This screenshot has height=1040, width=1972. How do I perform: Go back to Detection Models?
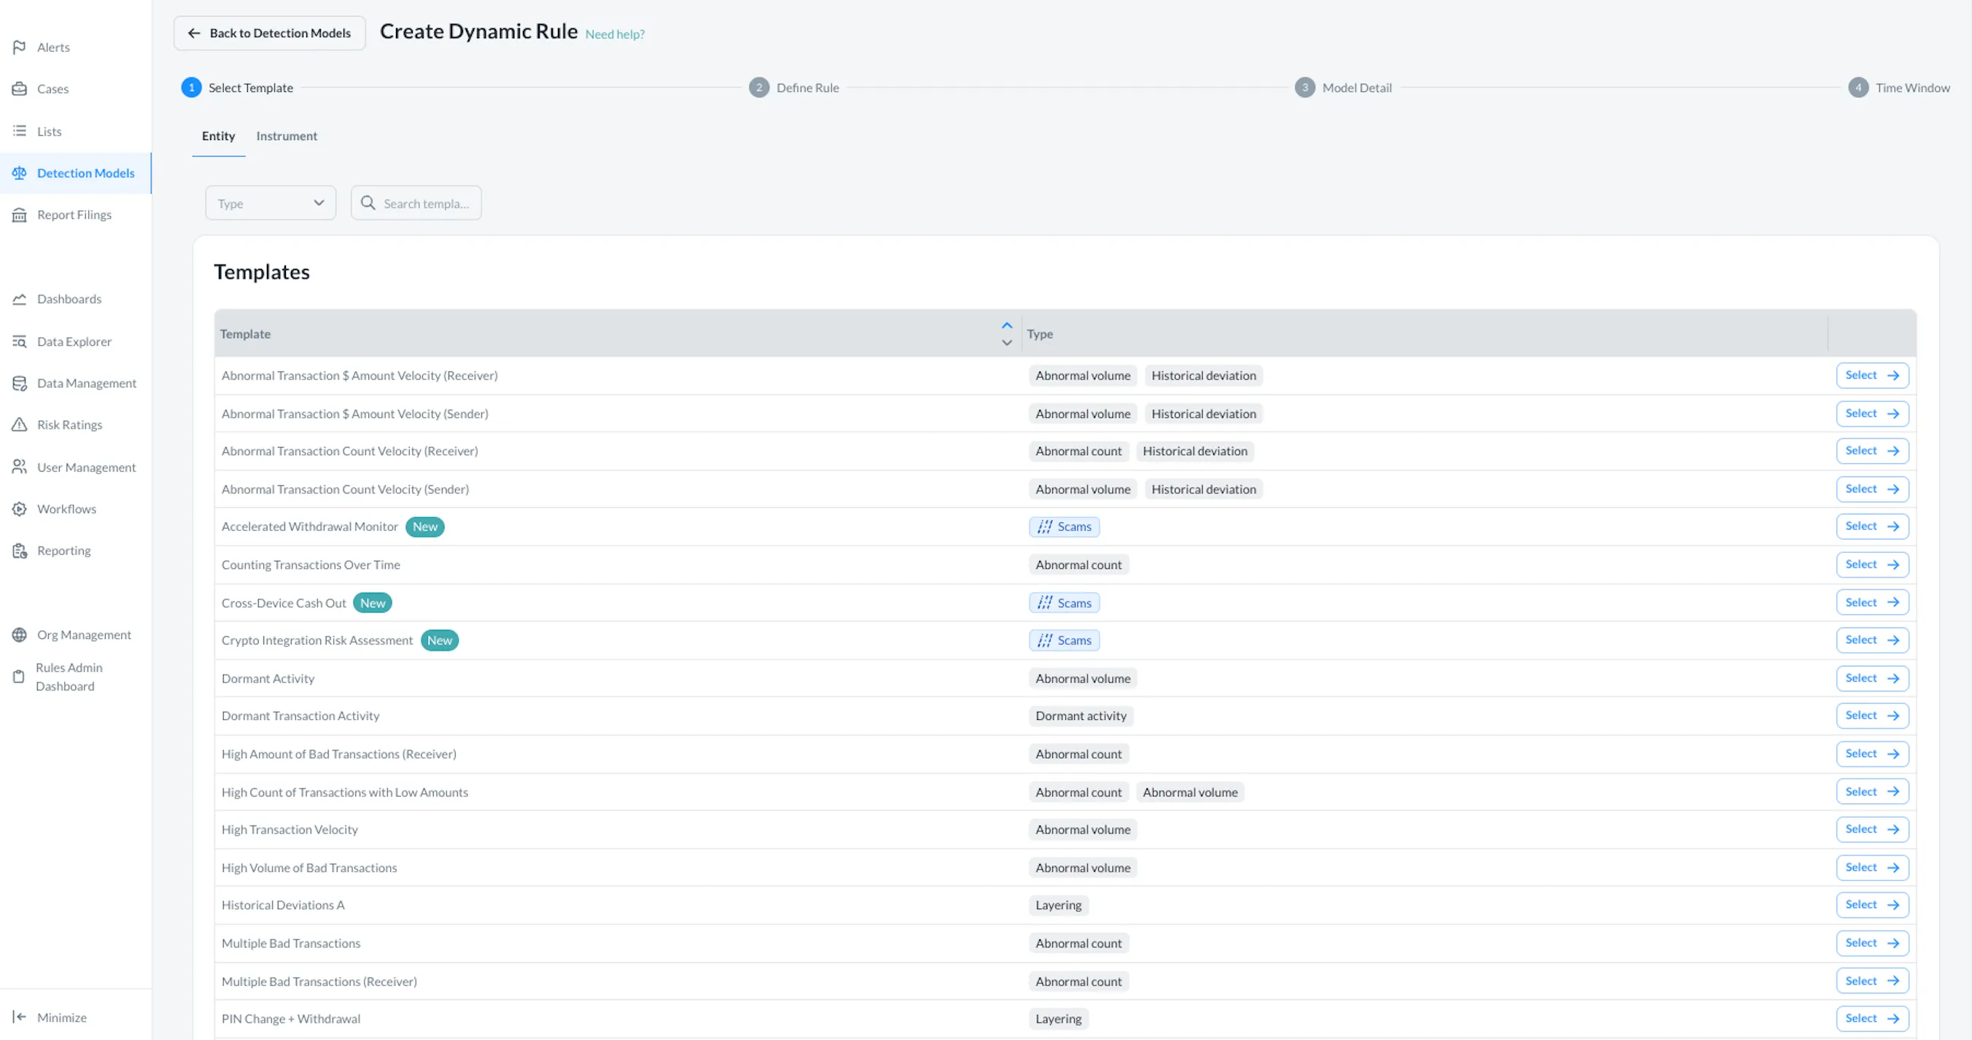[x=269, y=33]
